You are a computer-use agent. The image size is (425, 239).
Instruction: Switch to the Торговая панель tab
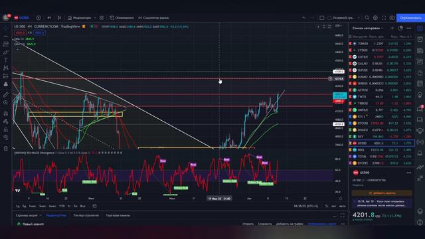[118, 215]
